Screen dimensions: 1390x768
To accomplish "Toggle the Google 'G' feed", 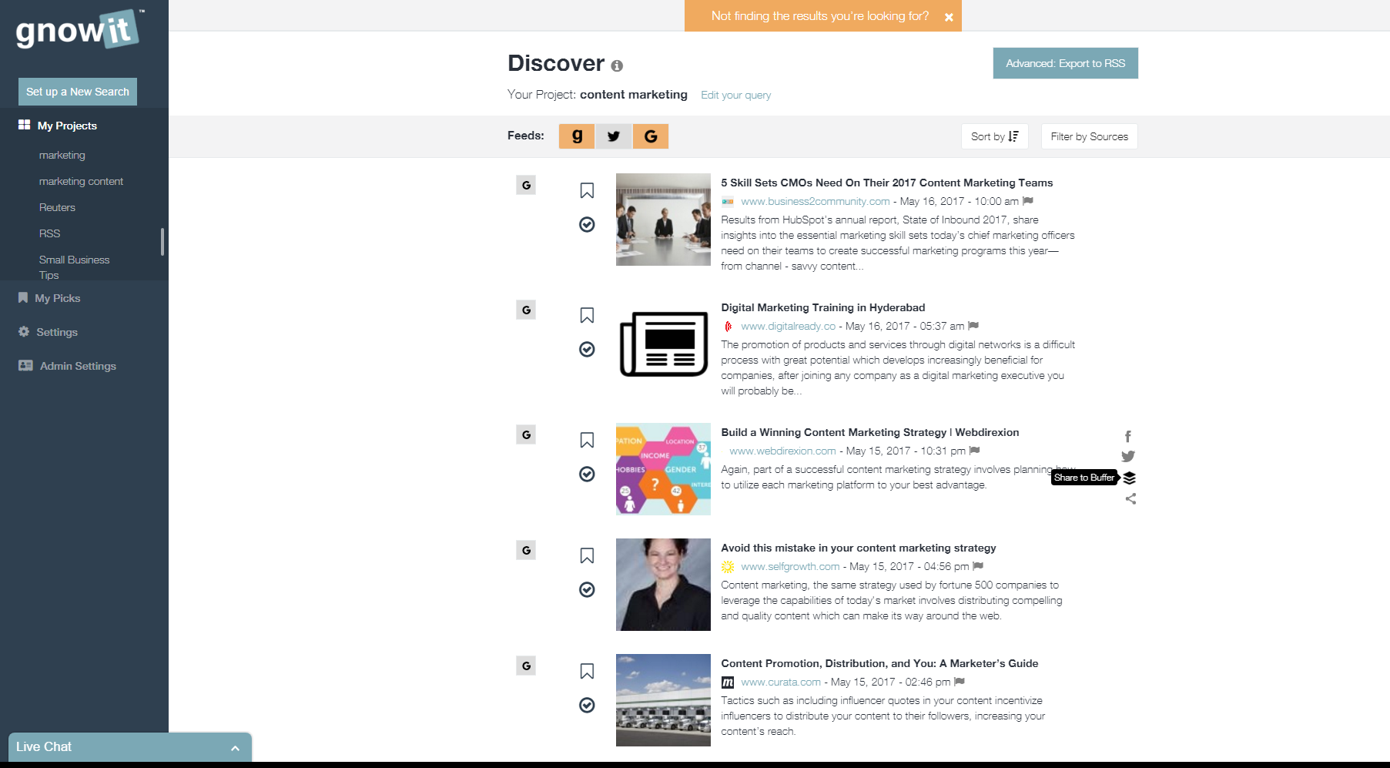I will pos(651,136).
